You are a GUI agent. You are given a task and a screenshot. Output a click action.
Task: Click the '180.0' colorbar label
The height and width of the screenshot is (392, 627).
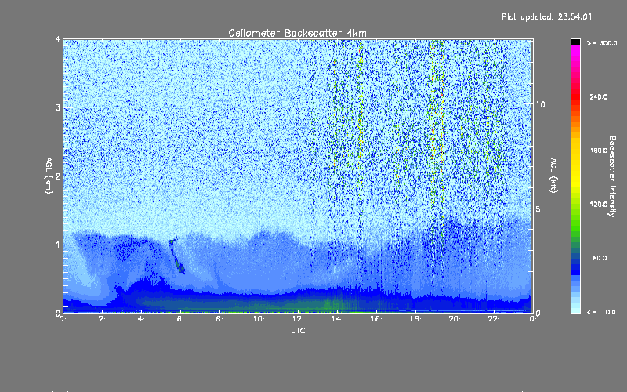pos(599,151)
